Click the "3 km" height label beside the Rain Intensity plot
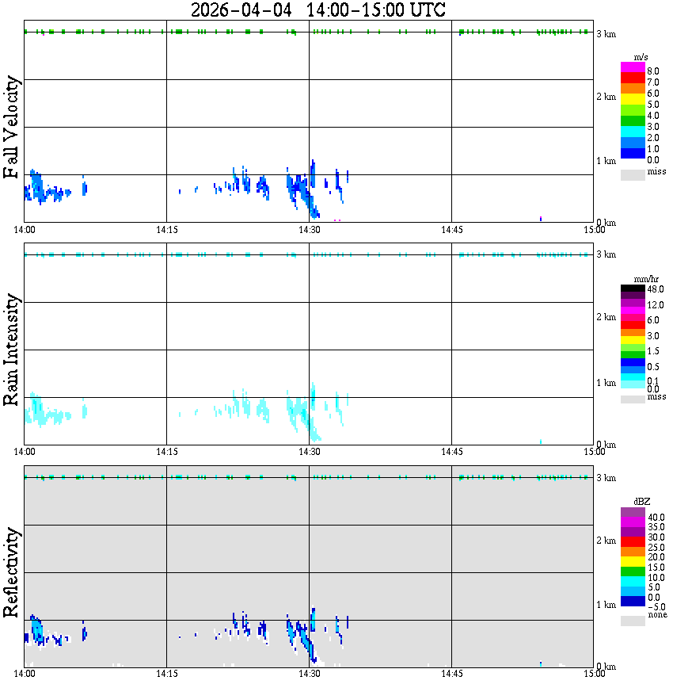The image size is (673, 688). [606, 255]
